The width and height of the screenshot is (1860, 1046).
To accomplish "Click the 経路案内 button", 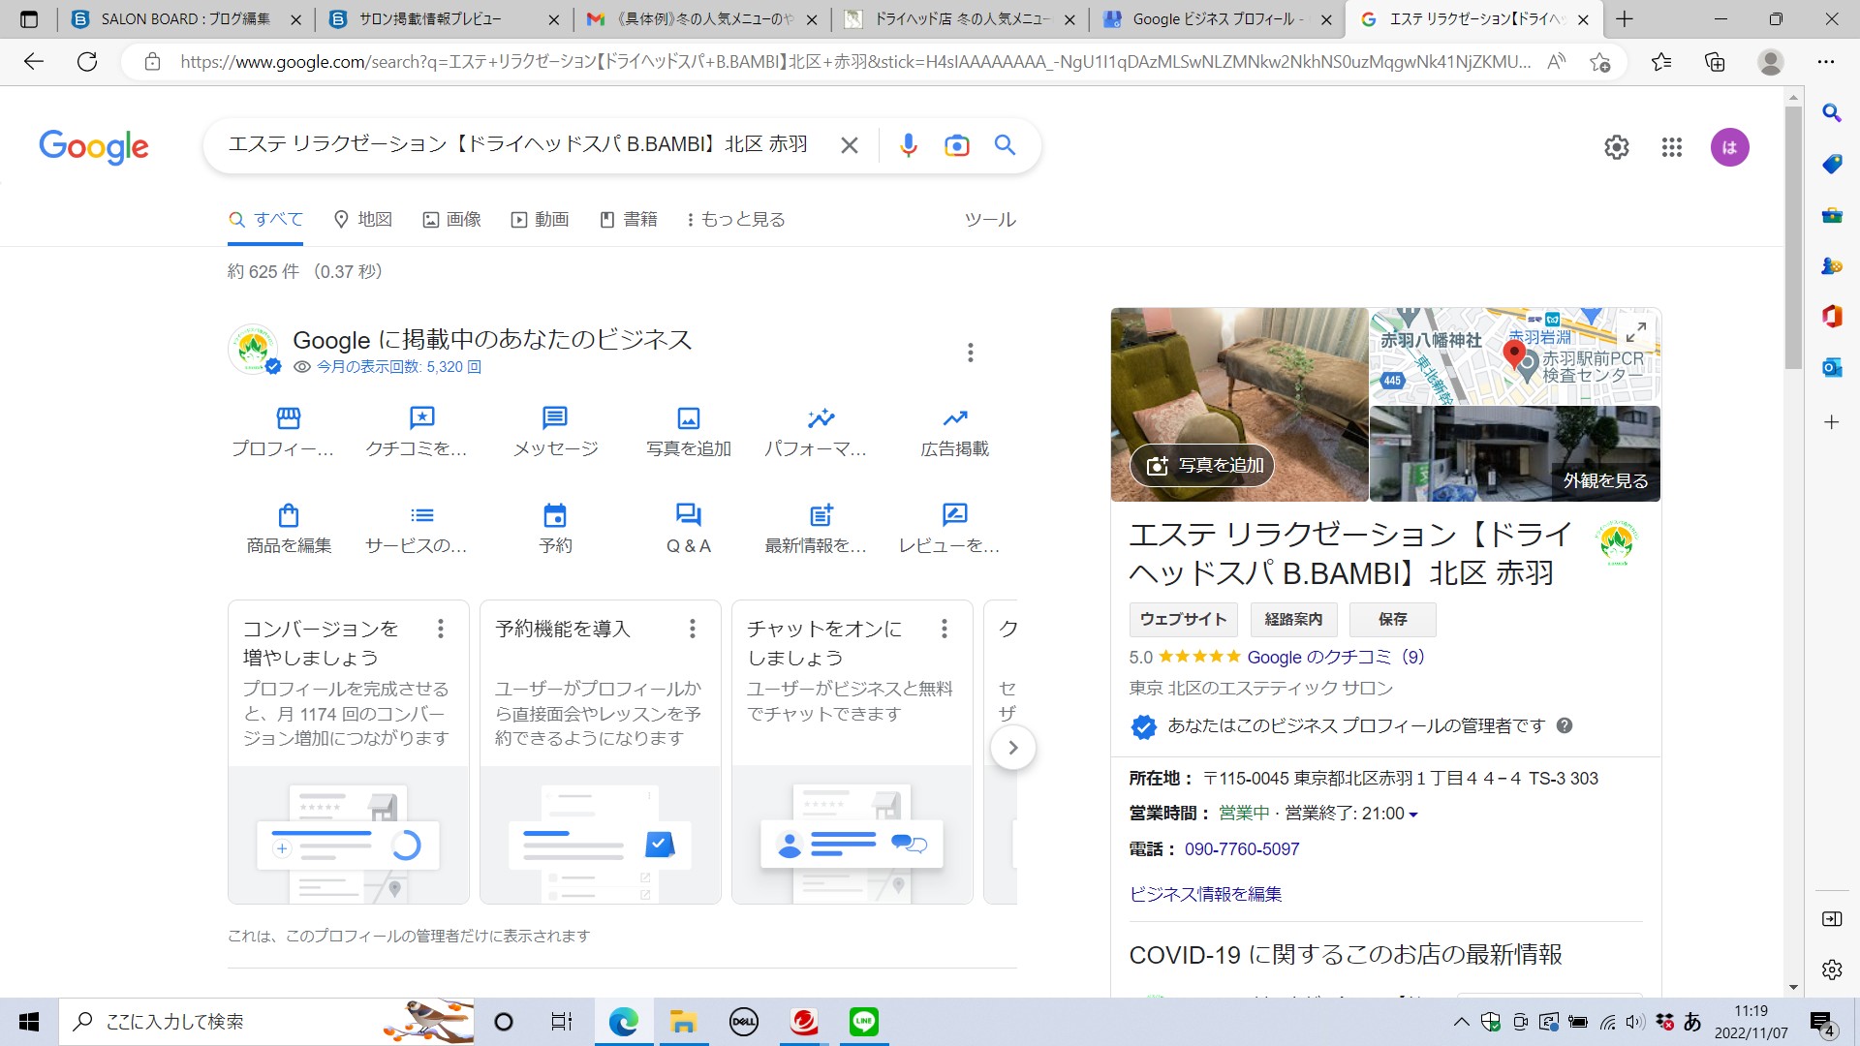I will (x=1293, y=619).
